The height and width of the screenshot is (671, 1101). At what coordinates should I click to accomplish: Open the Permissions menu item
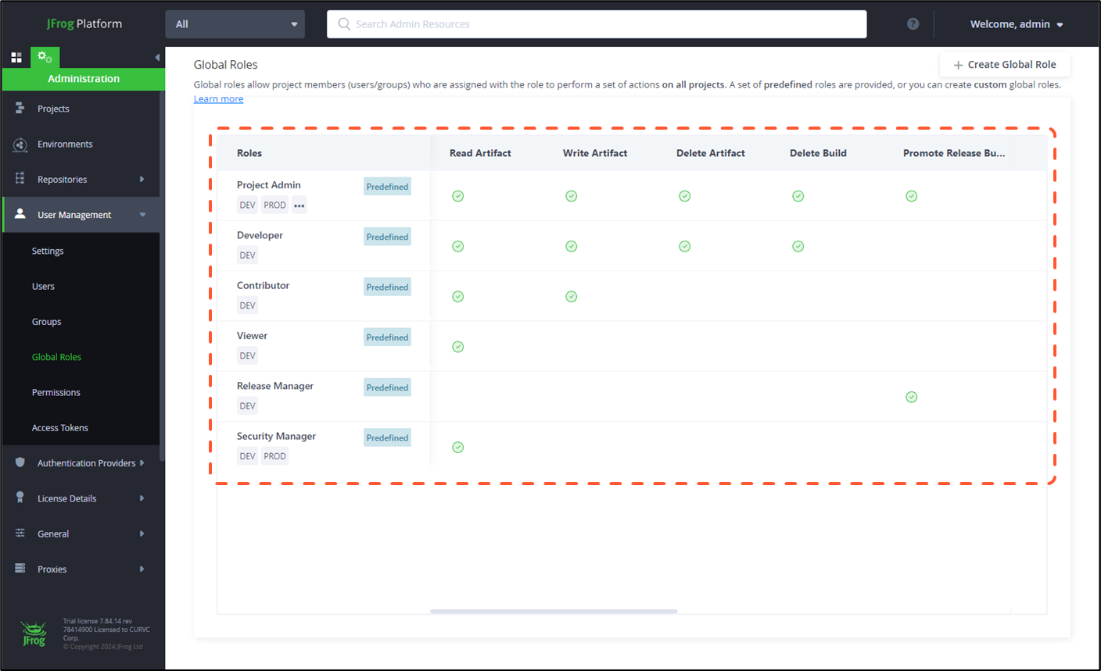[x=56, y=393]
